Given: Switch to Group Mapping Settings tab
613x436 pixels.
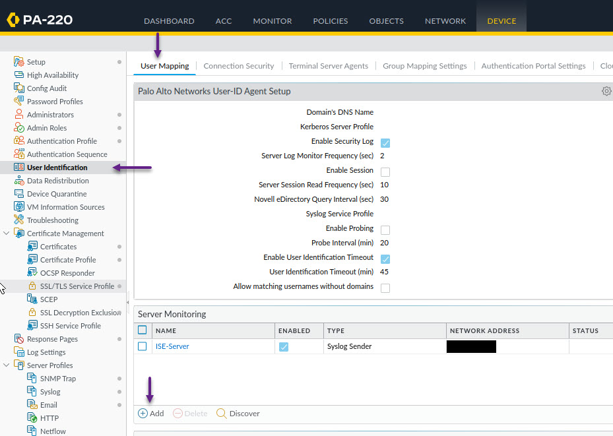Looking at the screenshot, I should [424, 66].
